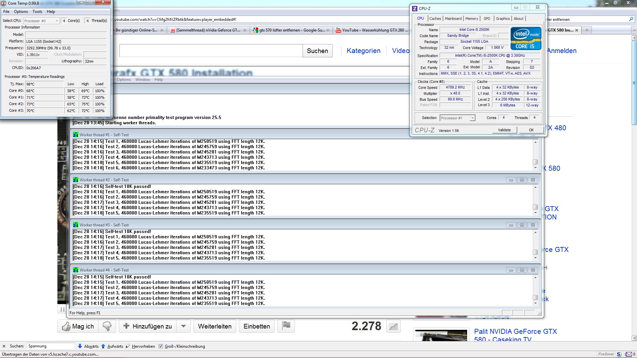Switch to CPU-Z Memory tab
This screenshot has width=637, height=358.
coord(471,19)
